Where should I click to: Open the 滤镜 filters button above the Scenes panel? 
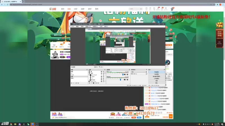click(101, 67)
